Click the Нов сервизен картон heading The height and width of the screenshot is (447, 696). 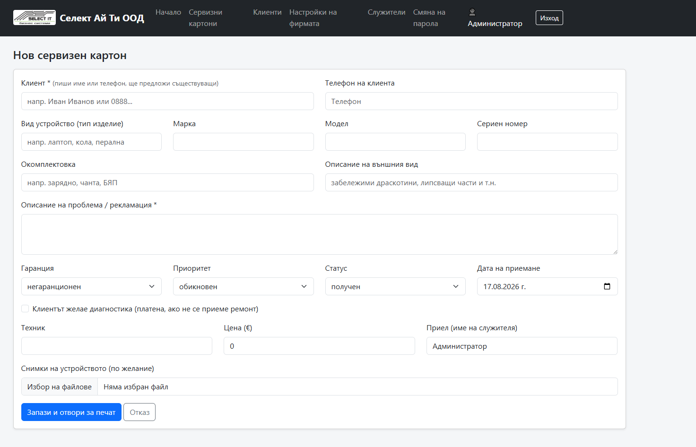pyautogui.click(x=70, y=55)
